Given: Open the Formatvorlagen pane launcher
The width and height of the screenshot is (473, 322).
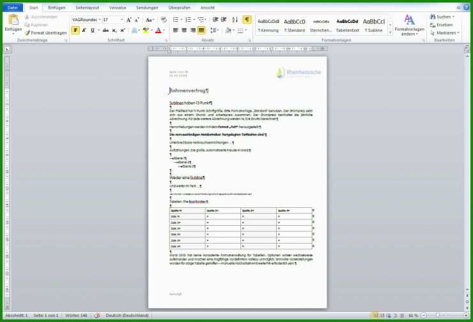Looking at the screenshot, I should click(x=423, y=40).
